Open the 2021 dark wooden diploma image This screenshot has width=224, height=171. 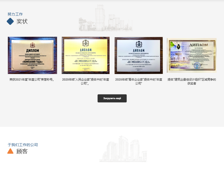[x=32, y=55]
